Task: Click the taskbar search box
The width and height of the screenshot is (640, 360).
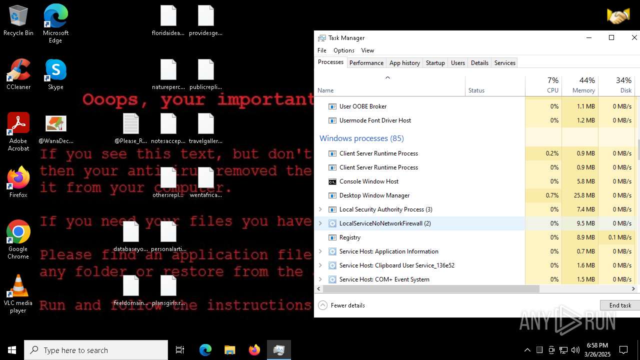Action: (96, 350)
